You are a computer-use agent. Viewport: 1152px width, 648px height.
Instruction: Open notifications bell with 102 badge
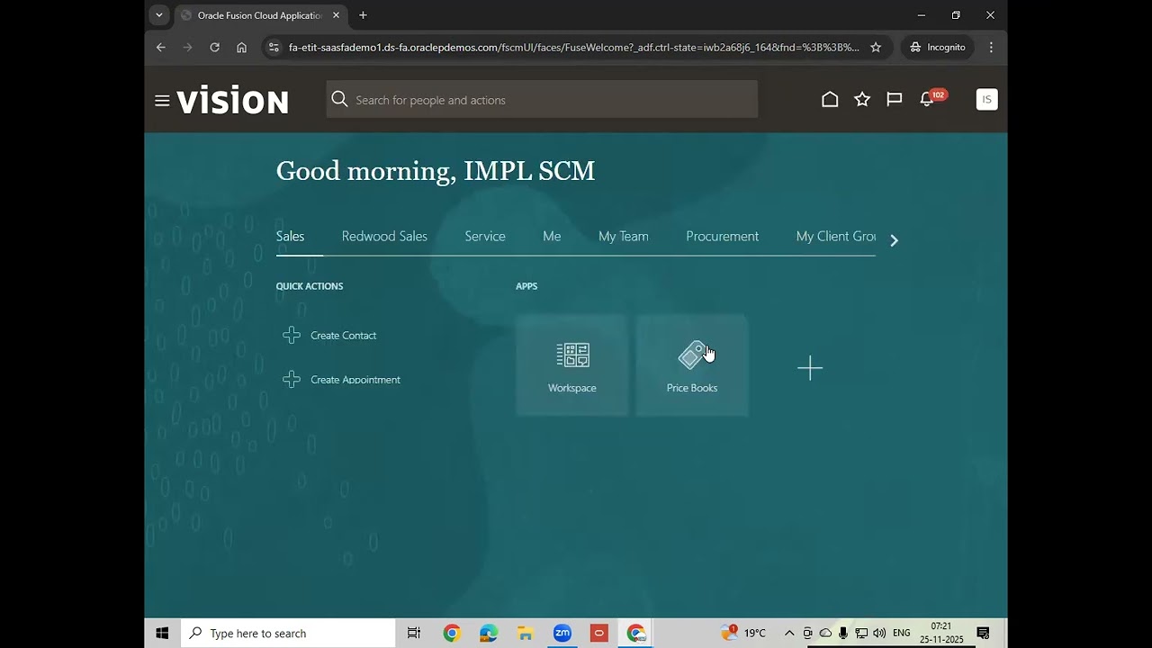pyautogui.click(x=931, y=98)
